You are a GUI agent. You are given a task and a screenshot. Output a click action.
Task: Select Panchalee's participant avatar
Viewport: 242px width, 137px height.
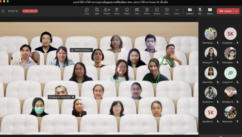[230, 53]
